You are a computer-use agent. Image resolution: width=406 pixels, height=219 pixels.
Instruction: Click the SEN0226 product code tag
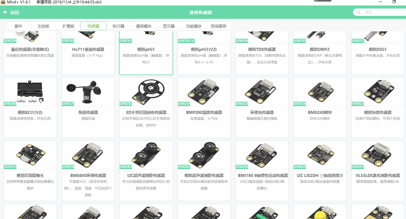(x=184, y=104)
